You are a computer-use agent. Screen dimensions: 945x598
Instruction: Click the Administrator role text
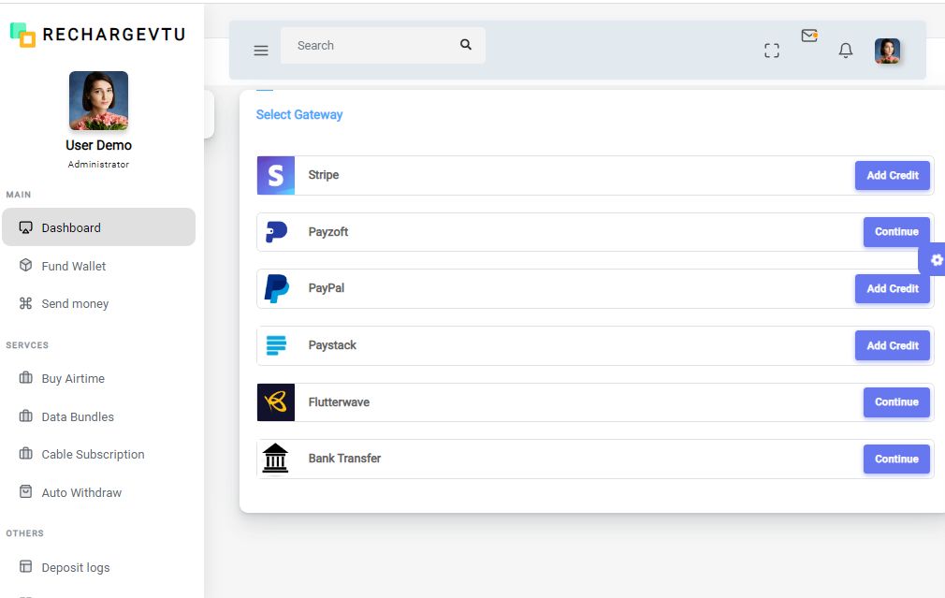click(x=98, y=164)
